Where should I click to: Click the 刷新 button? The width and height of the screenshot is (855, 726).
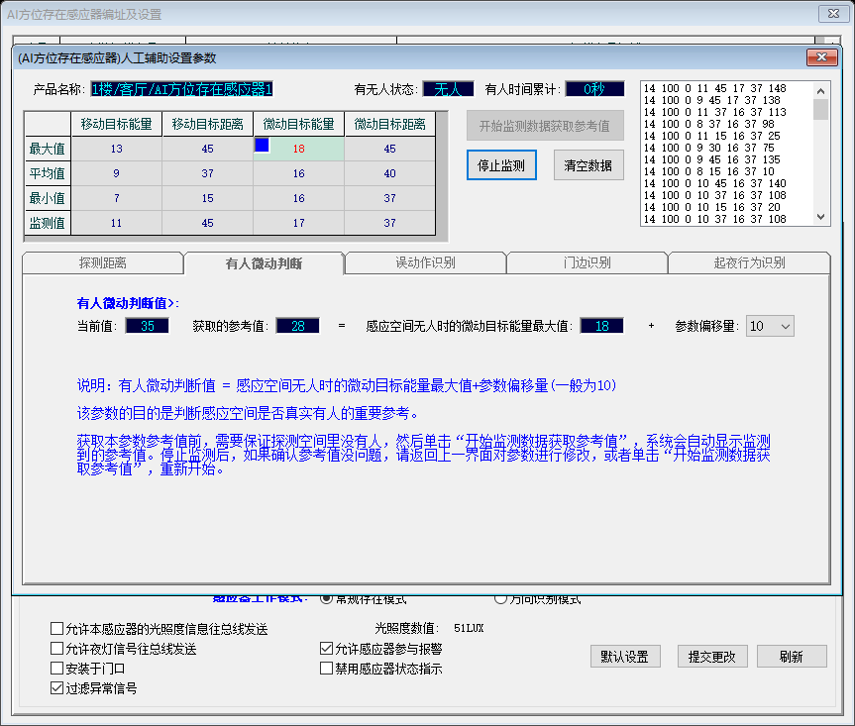792,657
